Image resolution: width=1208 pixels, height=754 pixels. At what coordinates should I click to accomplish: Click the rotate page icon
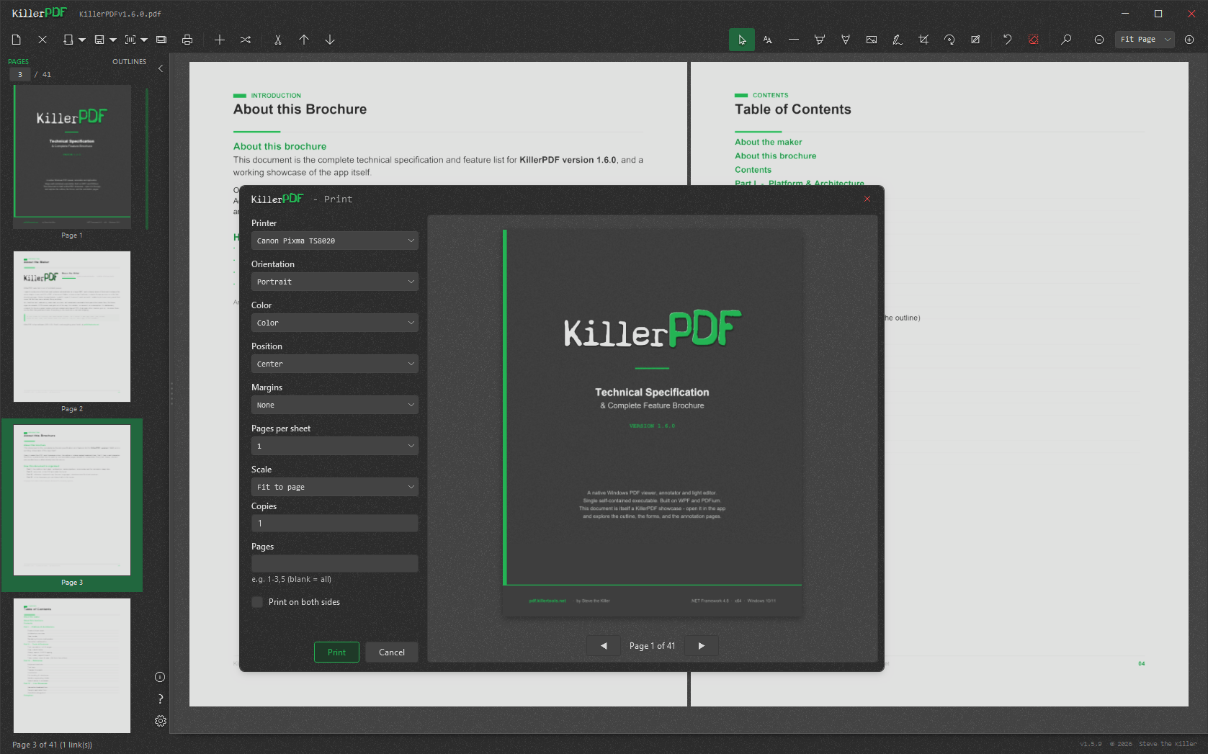(x=949, y=40)
